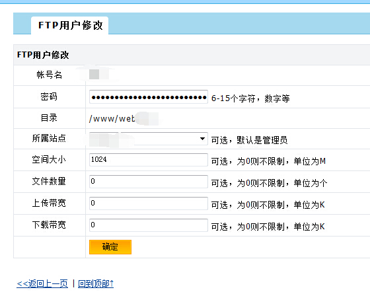Select the 所属站点 combo box

coord(149,139)
